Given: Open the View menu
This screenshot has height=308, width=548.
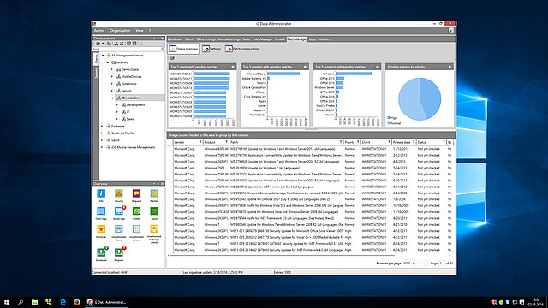Looking at the screenshot, I should pyautogui.click(x=139, y=31).
